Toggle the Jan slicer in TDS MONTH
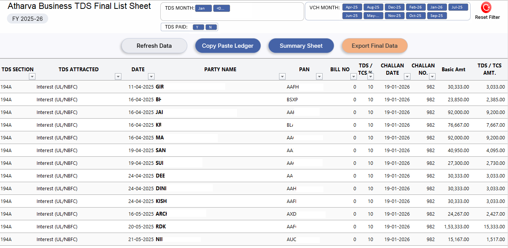508x248 pixels. pyautogui.click(x=204, y=8)
